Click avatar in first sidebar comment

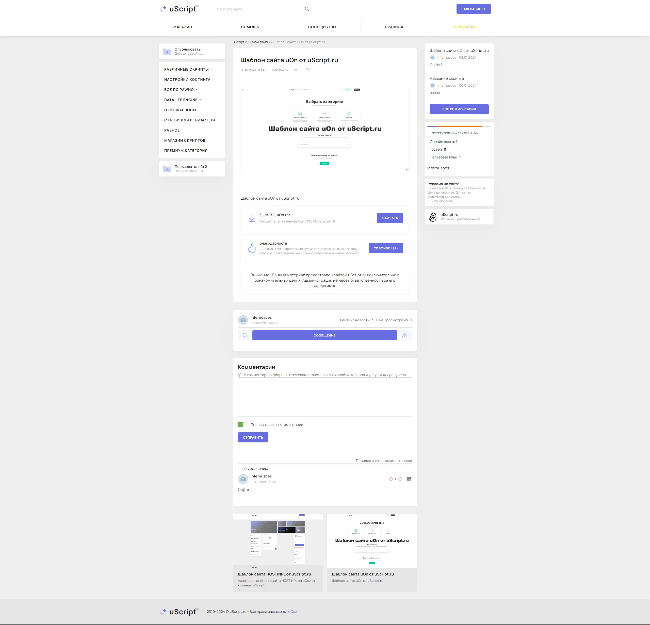(432, 57)
